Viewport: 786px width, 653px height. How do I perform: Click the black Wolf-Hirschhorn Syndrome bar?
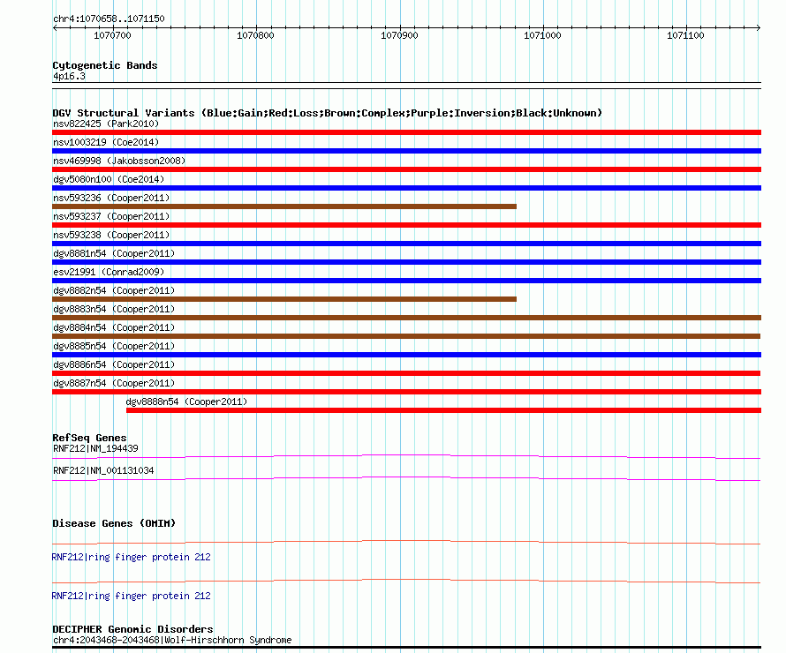pos(406,648)
